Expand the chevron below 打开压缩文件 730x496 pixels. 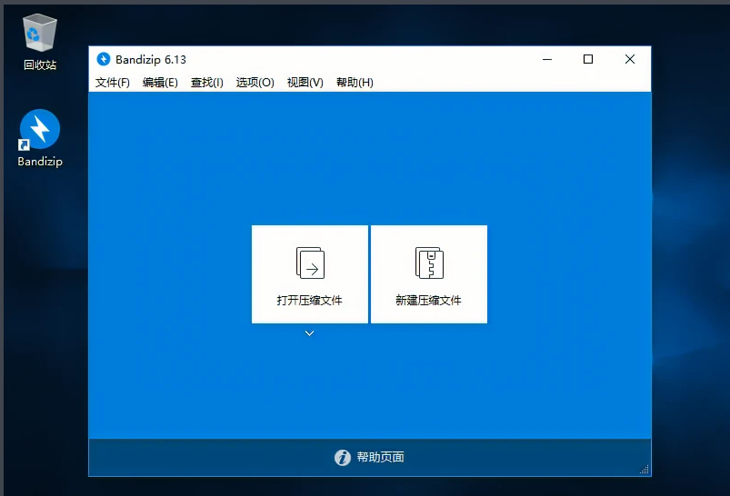click(310, 333)
